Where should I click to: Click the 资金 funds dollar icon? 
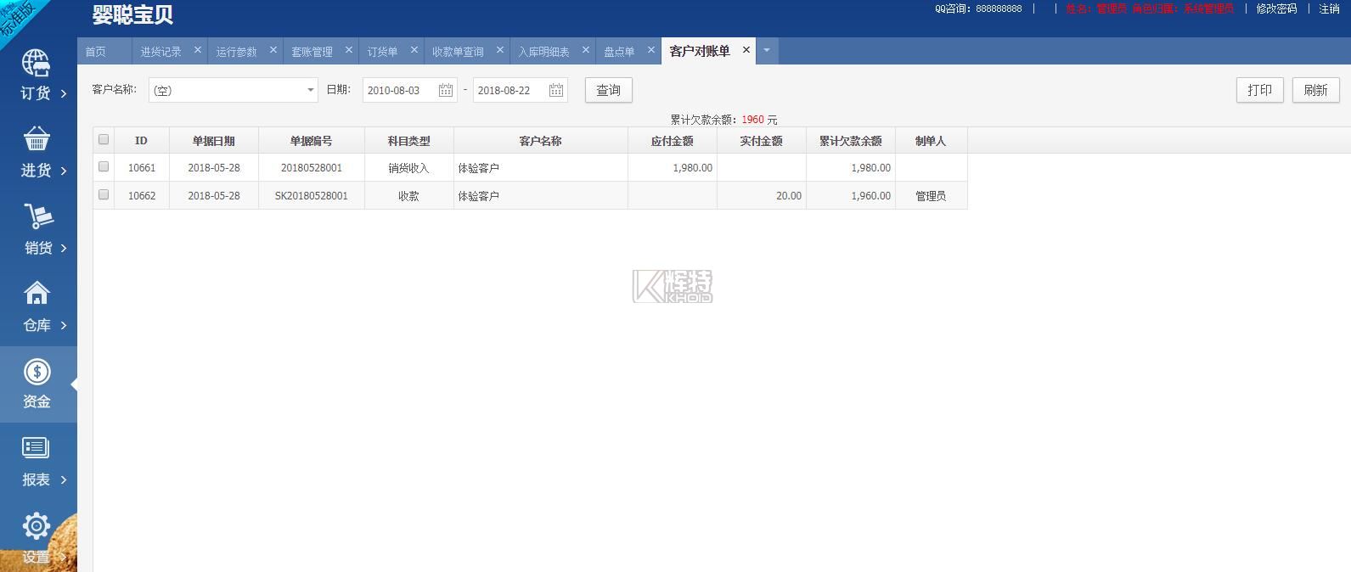tap(37, 372)
